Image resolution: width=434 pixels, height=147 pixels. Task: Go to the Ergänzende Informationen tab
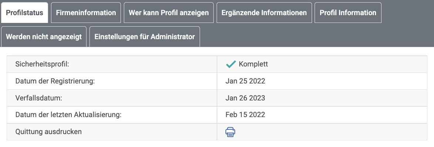click(264, 13)
